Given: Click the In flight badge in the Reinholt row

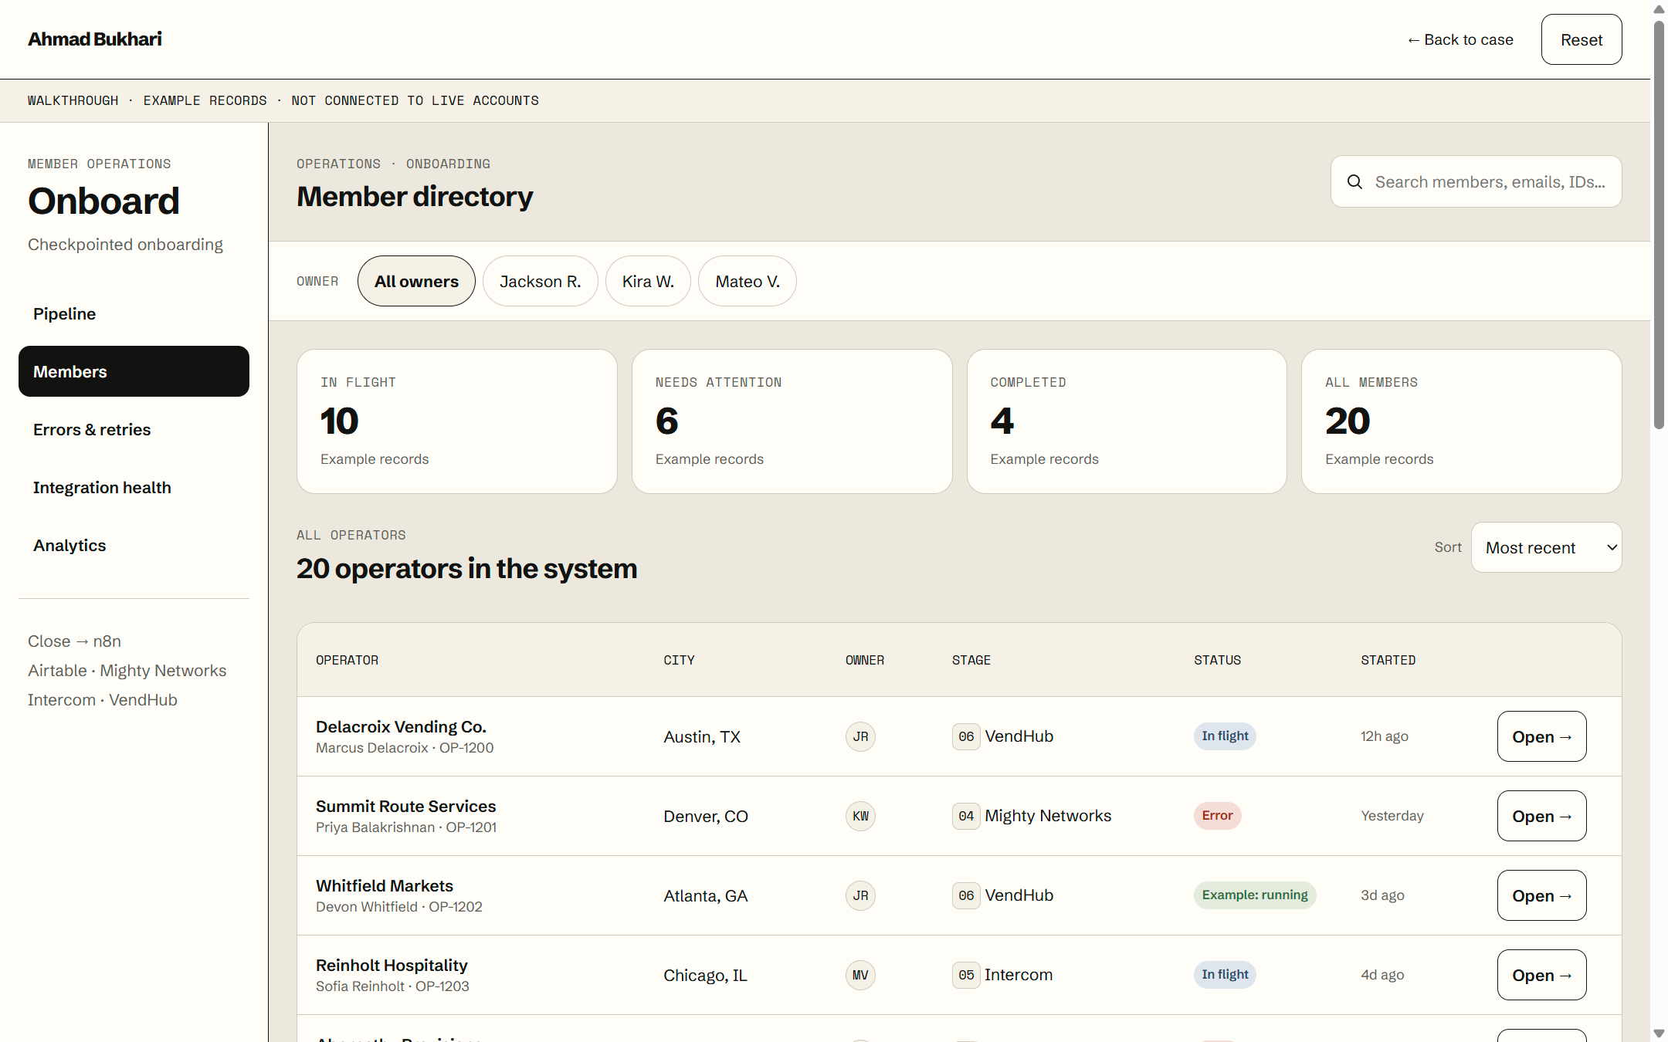Looking at the screenshot, I should click(1225, 974).
